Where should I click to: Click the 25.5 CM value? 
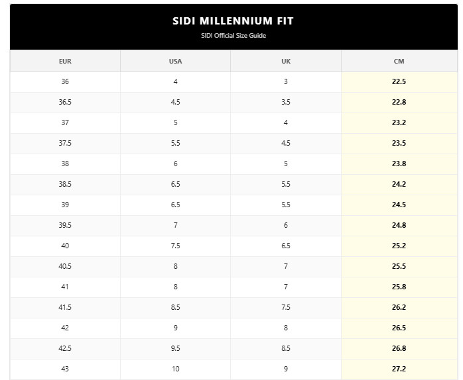(x=399, y=266)
